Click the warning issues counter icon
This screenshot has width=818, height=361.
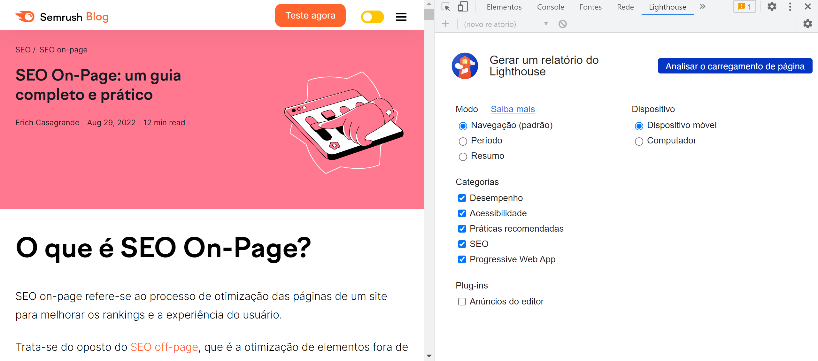pyautogui.click(x=744, y=6)
